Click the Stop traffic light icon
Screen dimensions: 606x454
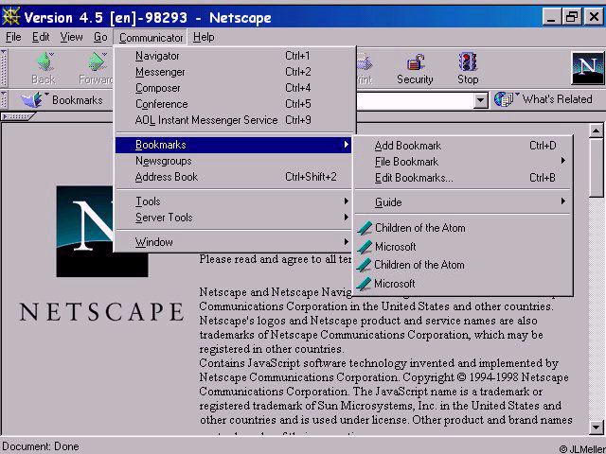tap(468, 61)
